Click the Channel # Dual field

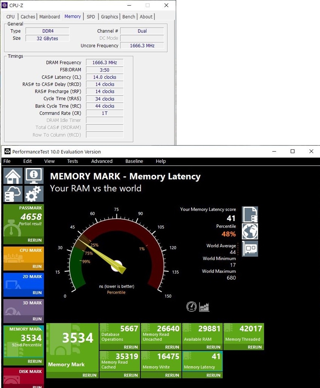(142, 31)
